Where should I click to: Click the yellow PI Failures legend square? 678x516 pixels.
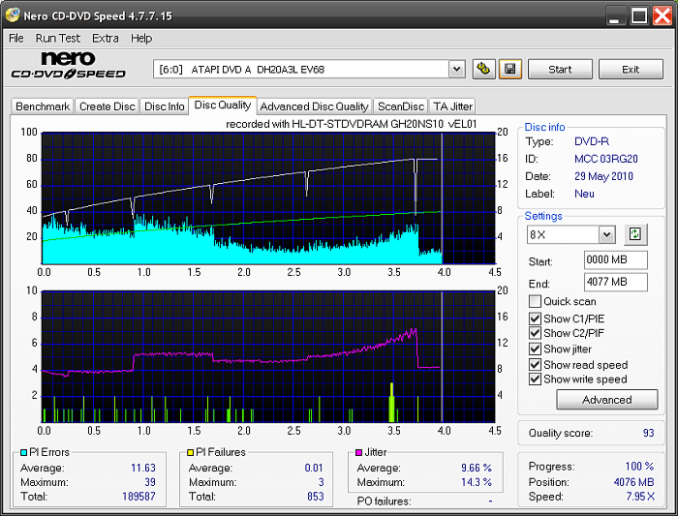pos(189,452)
